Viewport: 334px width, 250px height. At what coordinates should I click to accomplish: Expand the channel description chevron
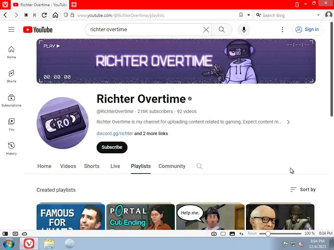[x=288, y=122]
